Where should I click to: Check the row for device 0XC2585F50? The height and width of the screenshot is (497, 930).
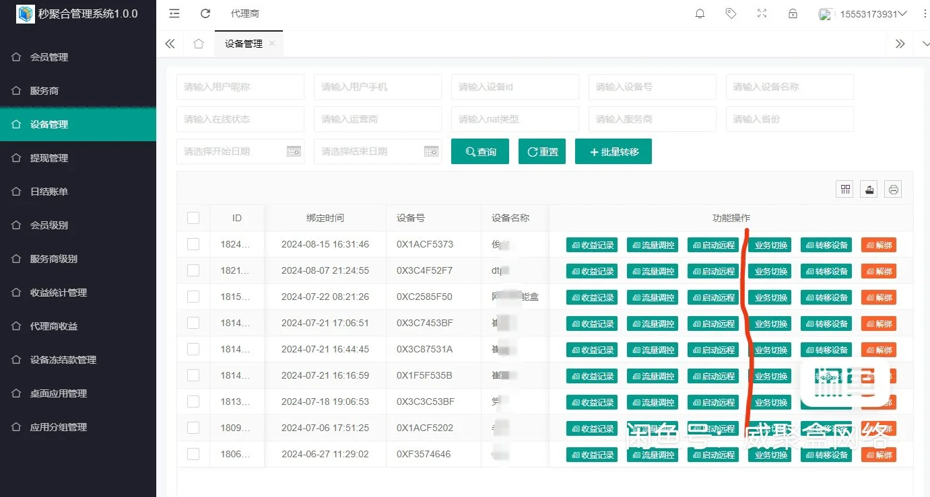[x=193, y=297]
